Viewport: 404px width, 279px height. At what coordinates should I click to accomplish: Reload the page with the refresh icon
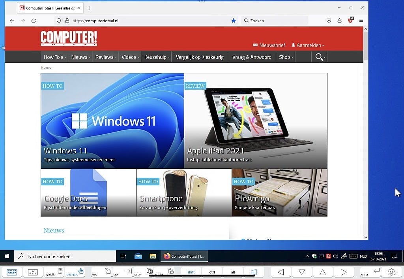click(x=34, y=21)
